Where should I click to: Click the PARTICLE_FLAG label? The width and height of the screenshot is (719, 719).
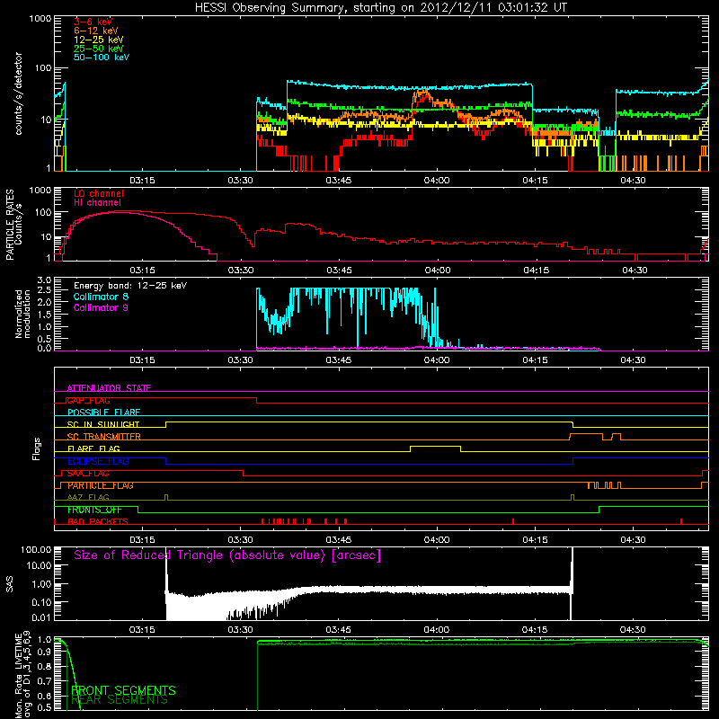pos(101,485)
